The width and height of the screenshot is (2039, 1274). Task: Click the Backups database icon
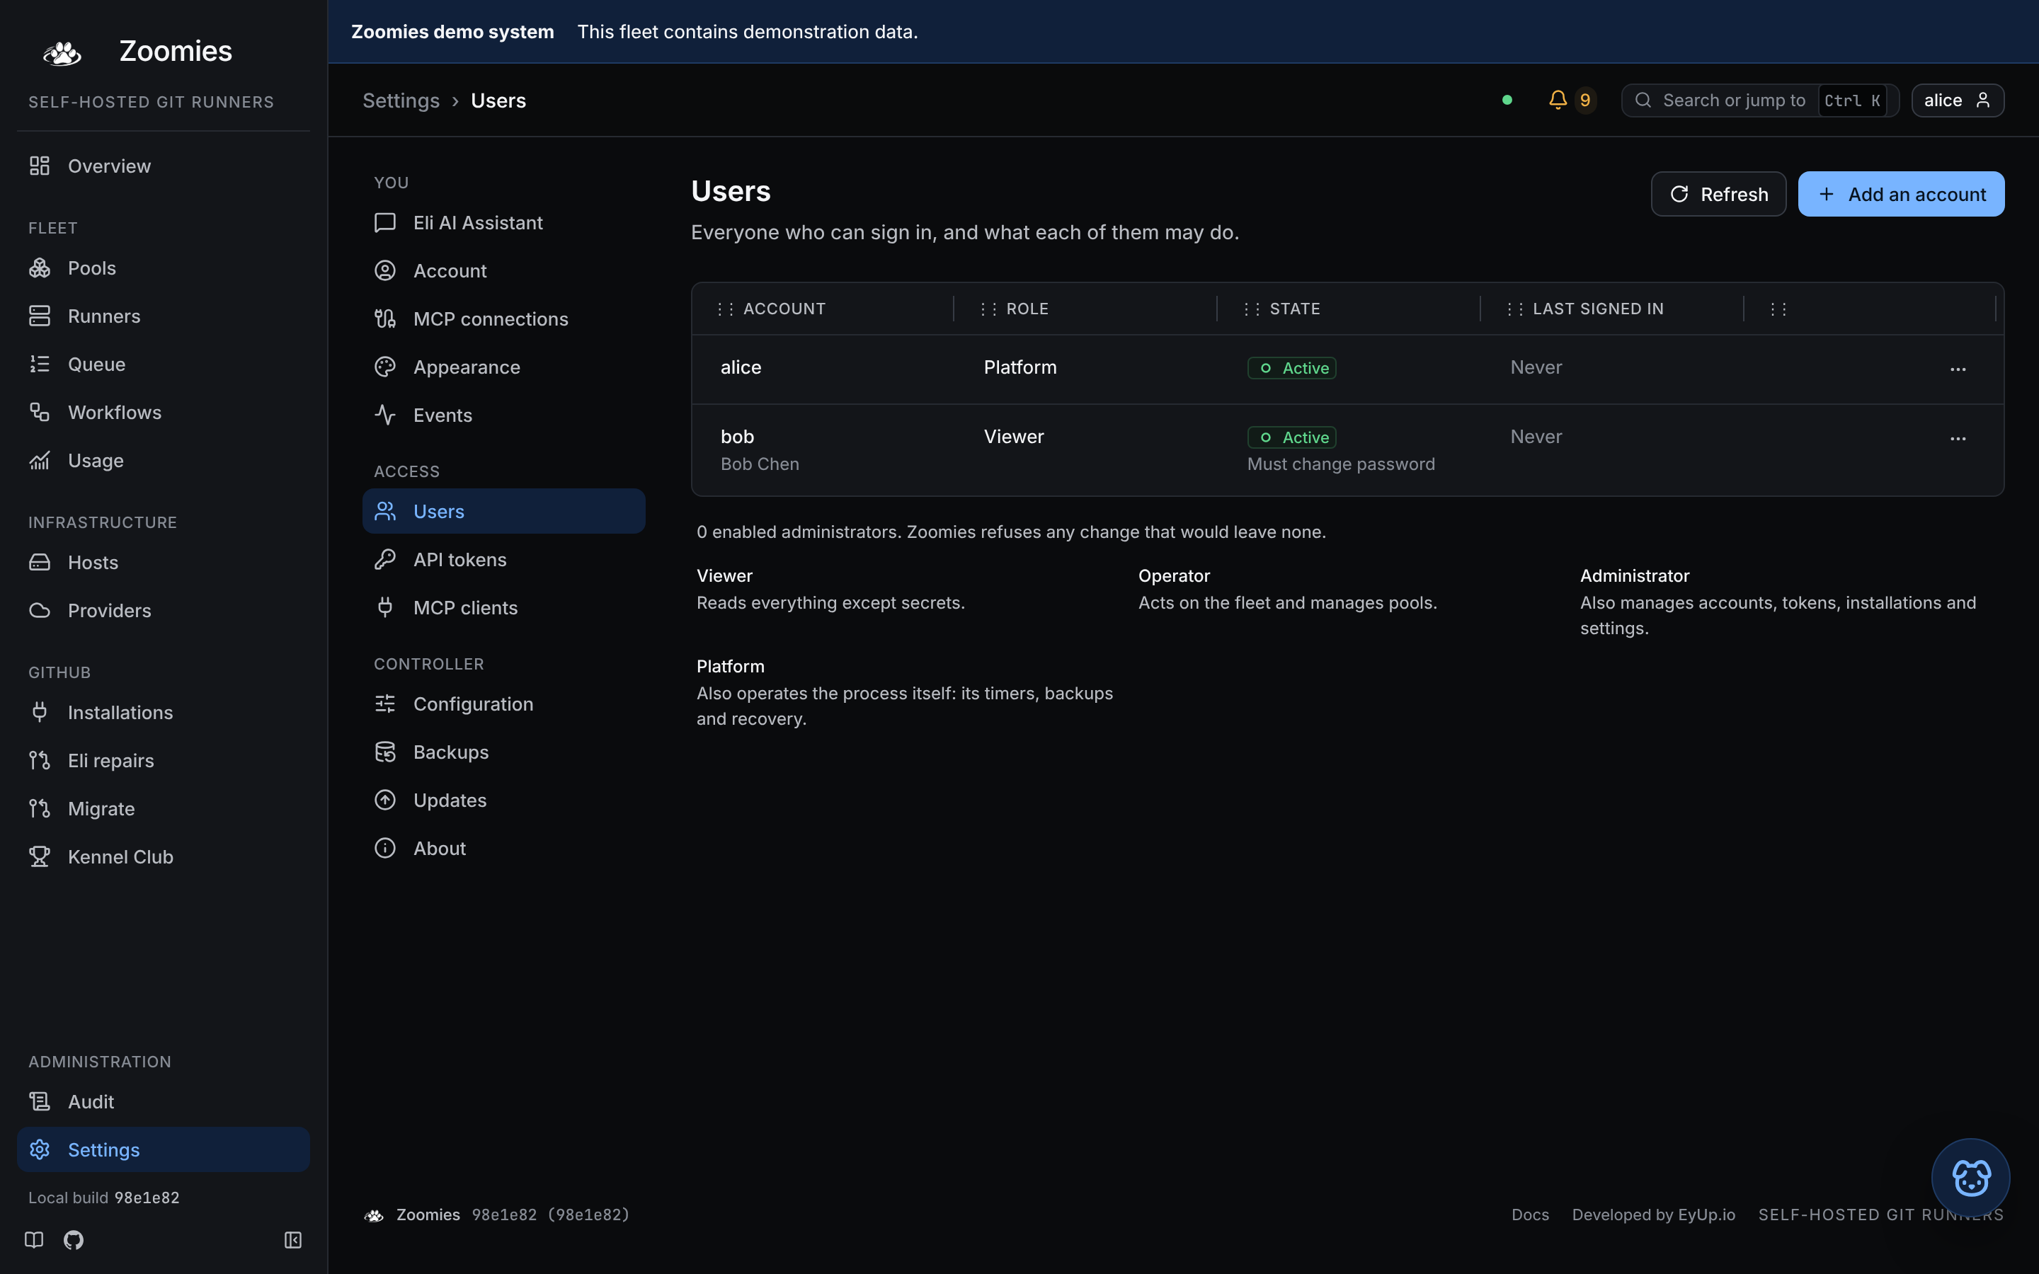tap(385, 752)
